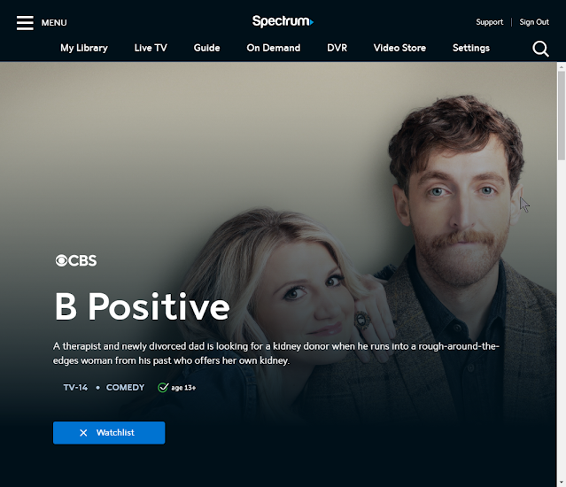Click the search magnifier icon
The image size is (566, 487).
[540, 49]
